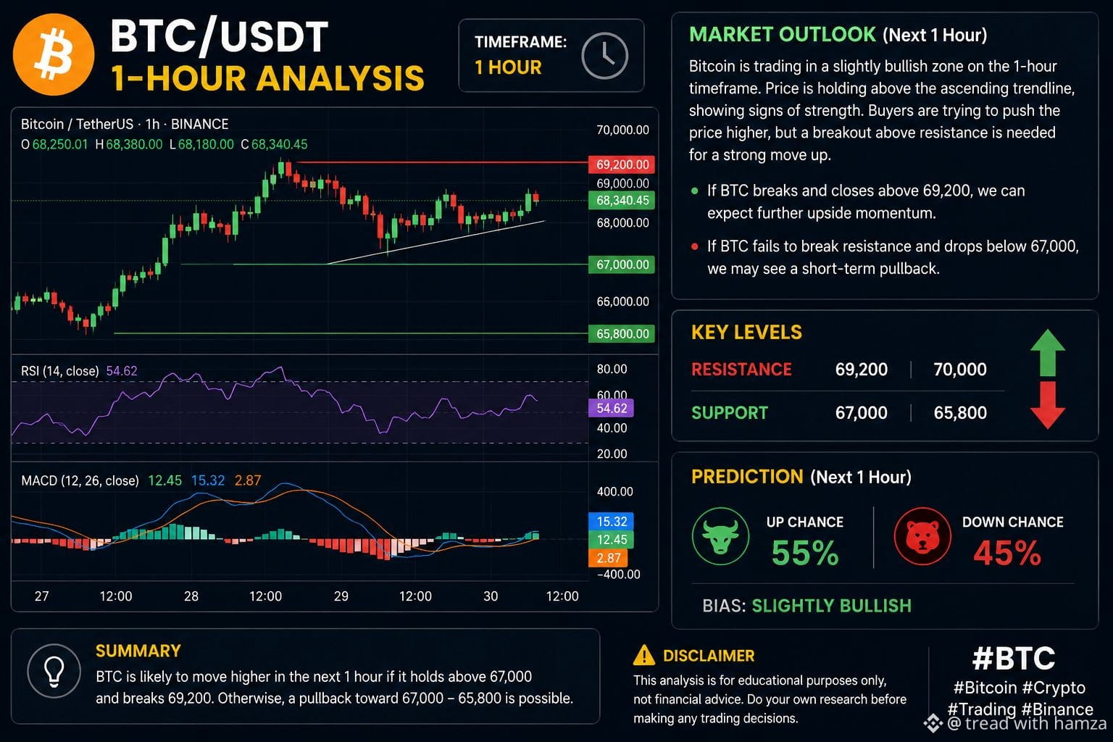Click the green up arrow in Key Levels
Screen dimensions: 1113x742
click(1048, 352)
